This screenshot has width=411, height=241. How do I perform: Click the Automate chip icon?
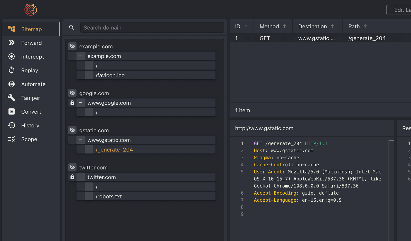tap(12, 84)
